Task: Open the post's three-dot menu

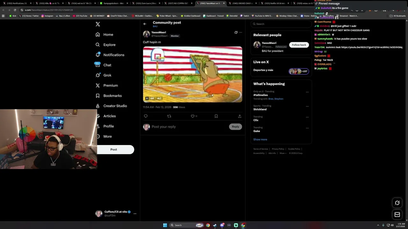Action: pos(241,32)
